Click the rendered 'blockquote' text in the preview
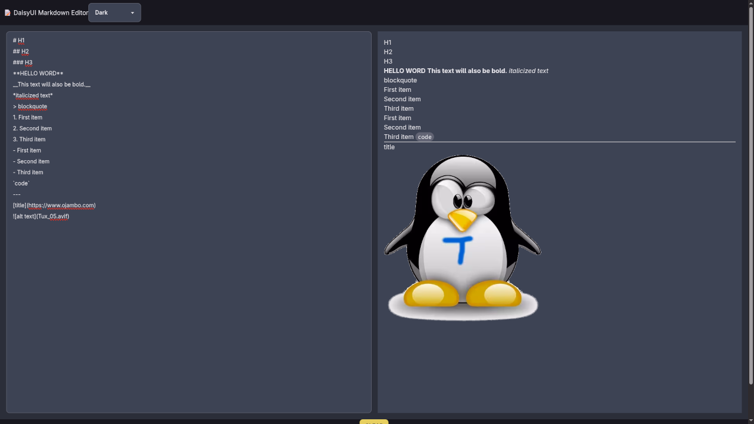This screenshot has height=424, width=754. [x=400, y=80]
